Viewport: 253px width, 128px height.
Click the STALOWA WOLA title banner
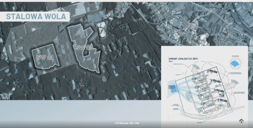[x=35, y=17]
